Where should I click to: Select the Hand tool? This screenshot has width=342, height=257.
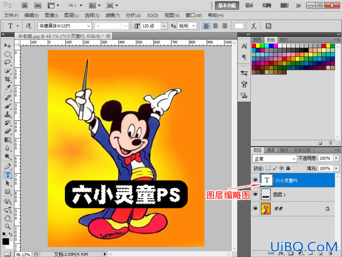click(8, 218)
